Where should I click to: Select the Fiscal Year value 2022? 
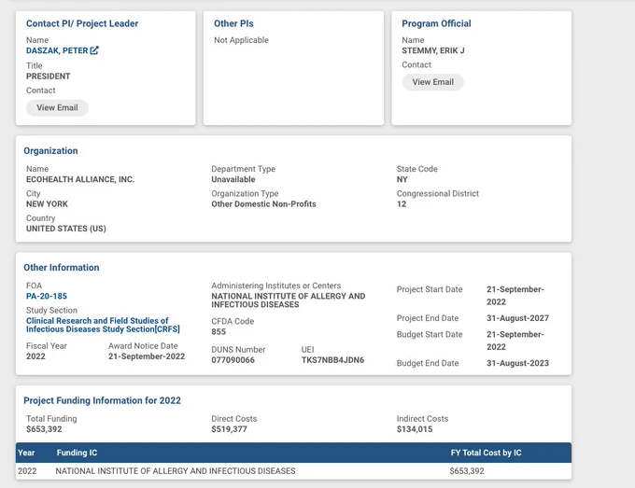pyautogui.click(x=35, y=356)
